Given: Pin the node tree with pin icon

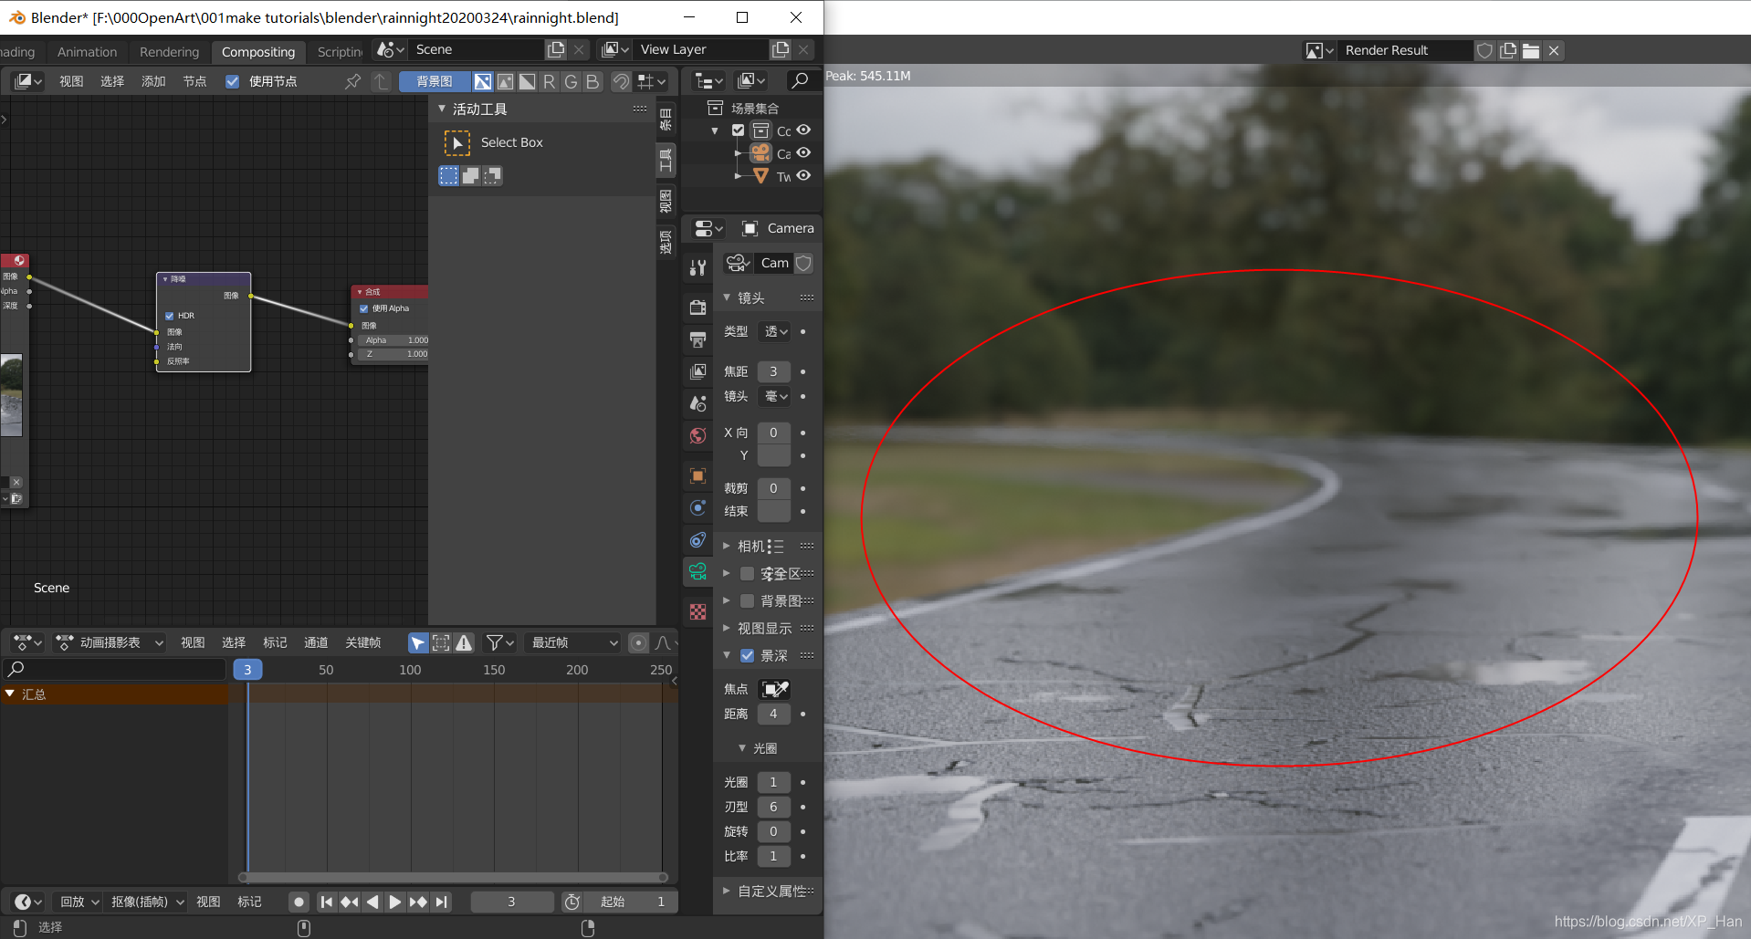Looking at the screenshot, I should click(x=352, y=81).
